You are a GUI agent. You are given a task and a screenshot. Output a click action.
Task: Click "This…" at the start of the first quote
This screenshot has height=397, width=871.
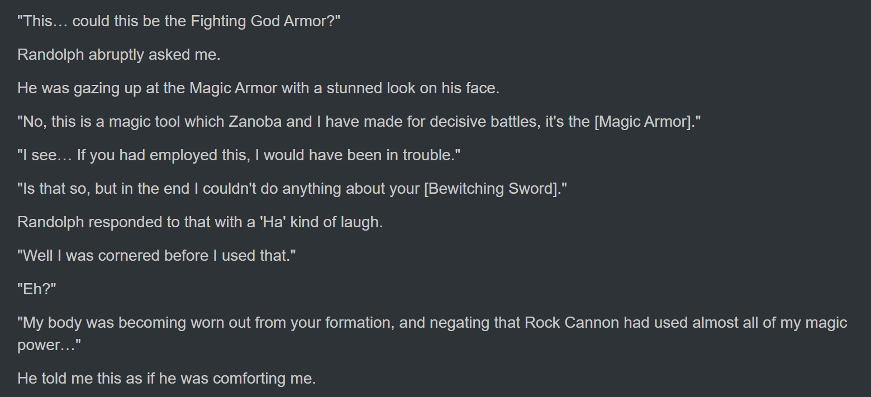coord(42,22)
